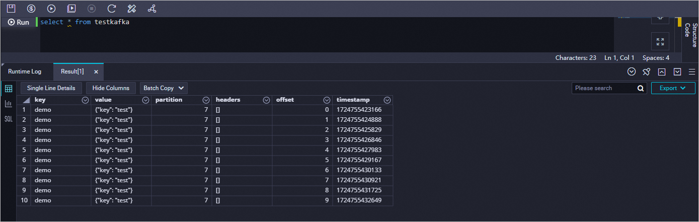
Task: Click the search magnifier icon
Action: [641, 88]
